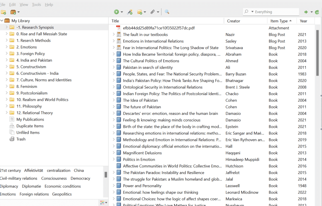This screenshot has height=206, width=322.
Task: Sort by the Creator column header
Action: (x=246, y=21)
